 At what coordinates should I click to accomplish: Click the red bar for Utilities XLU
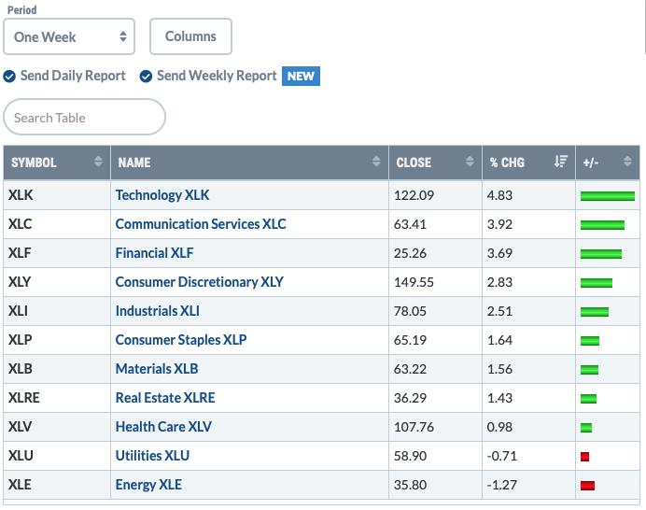tap(584, 457)
